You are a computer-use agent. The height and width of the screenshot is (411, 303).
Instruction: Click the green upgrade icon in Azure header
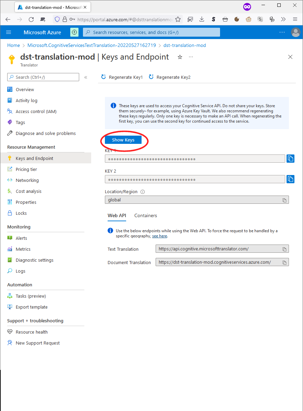point(74,32)
